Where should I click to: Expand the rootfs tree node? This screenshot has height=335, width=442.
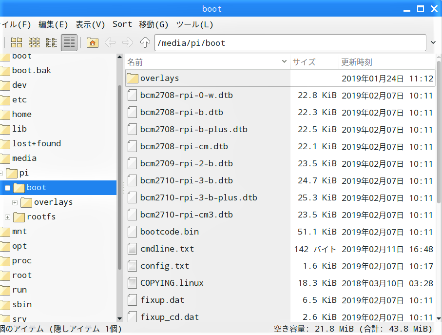7,217
